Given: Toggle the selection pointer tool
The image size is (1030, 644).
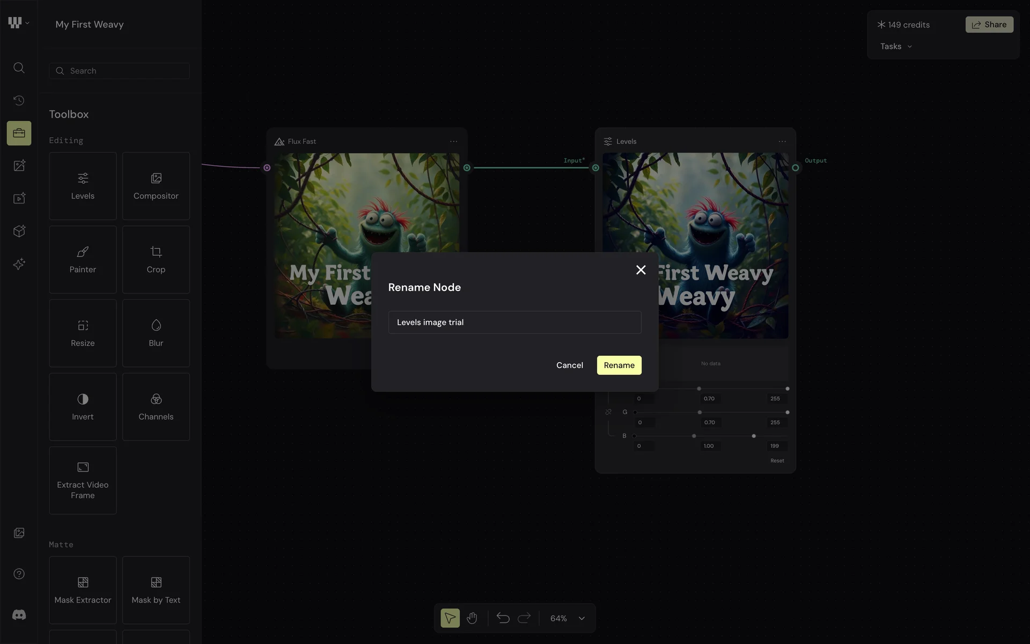Looking at the screenshot, I should (x=450, y=618).
